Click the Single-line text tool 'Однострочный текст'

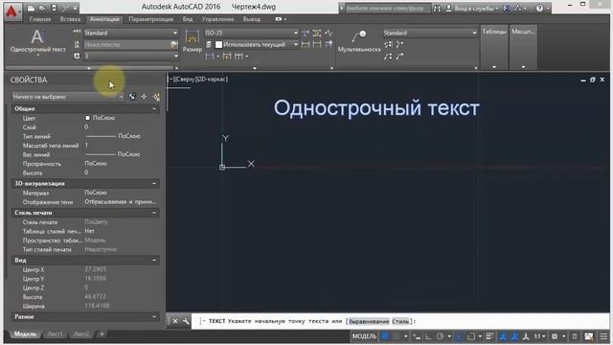[38, 42]
